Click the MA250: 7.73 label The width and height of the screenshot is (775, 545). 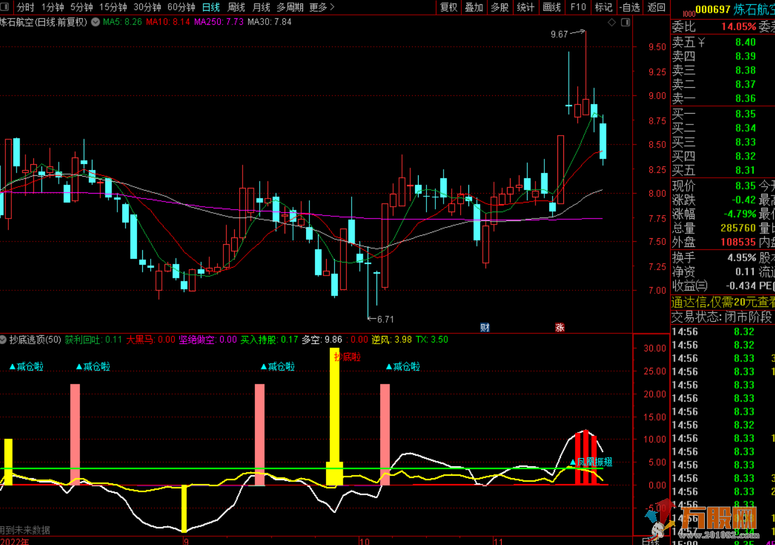[219, 22]
